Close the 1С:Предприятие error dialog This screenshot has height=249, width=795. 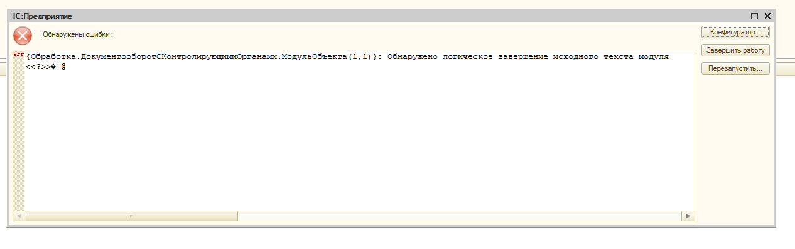tap(767, 15)
